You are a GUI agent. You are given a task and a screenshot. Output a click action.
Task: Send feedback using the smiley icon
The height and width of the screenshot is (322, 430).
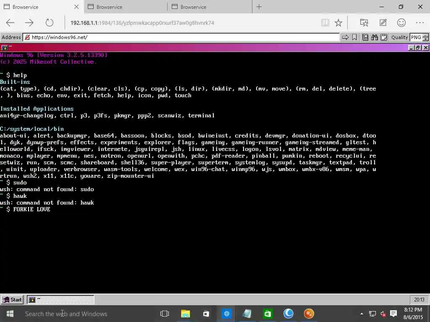pos(401,23)
